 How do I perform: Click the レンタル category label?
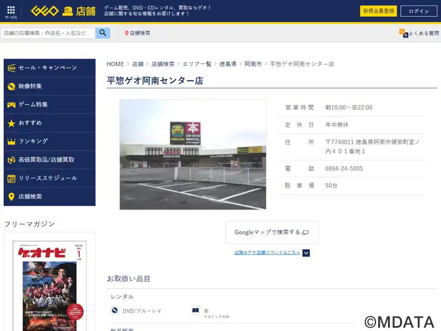pos(122,297)
